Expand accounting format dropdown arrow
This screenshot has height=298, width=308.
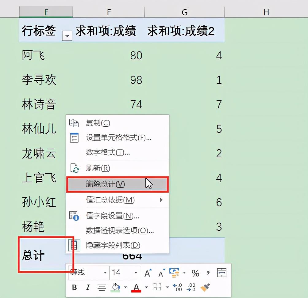click(184, 273)
